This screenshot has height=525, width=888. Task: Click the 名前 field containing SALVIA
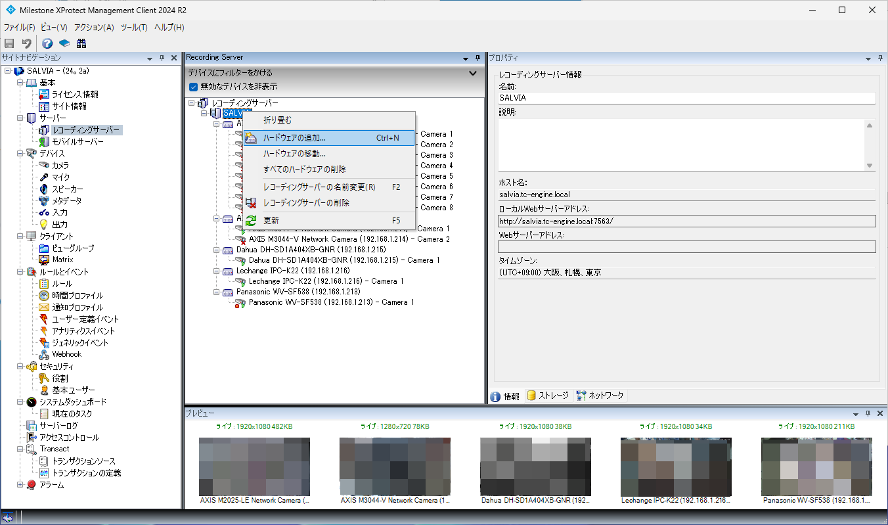[x=686, y=98]
